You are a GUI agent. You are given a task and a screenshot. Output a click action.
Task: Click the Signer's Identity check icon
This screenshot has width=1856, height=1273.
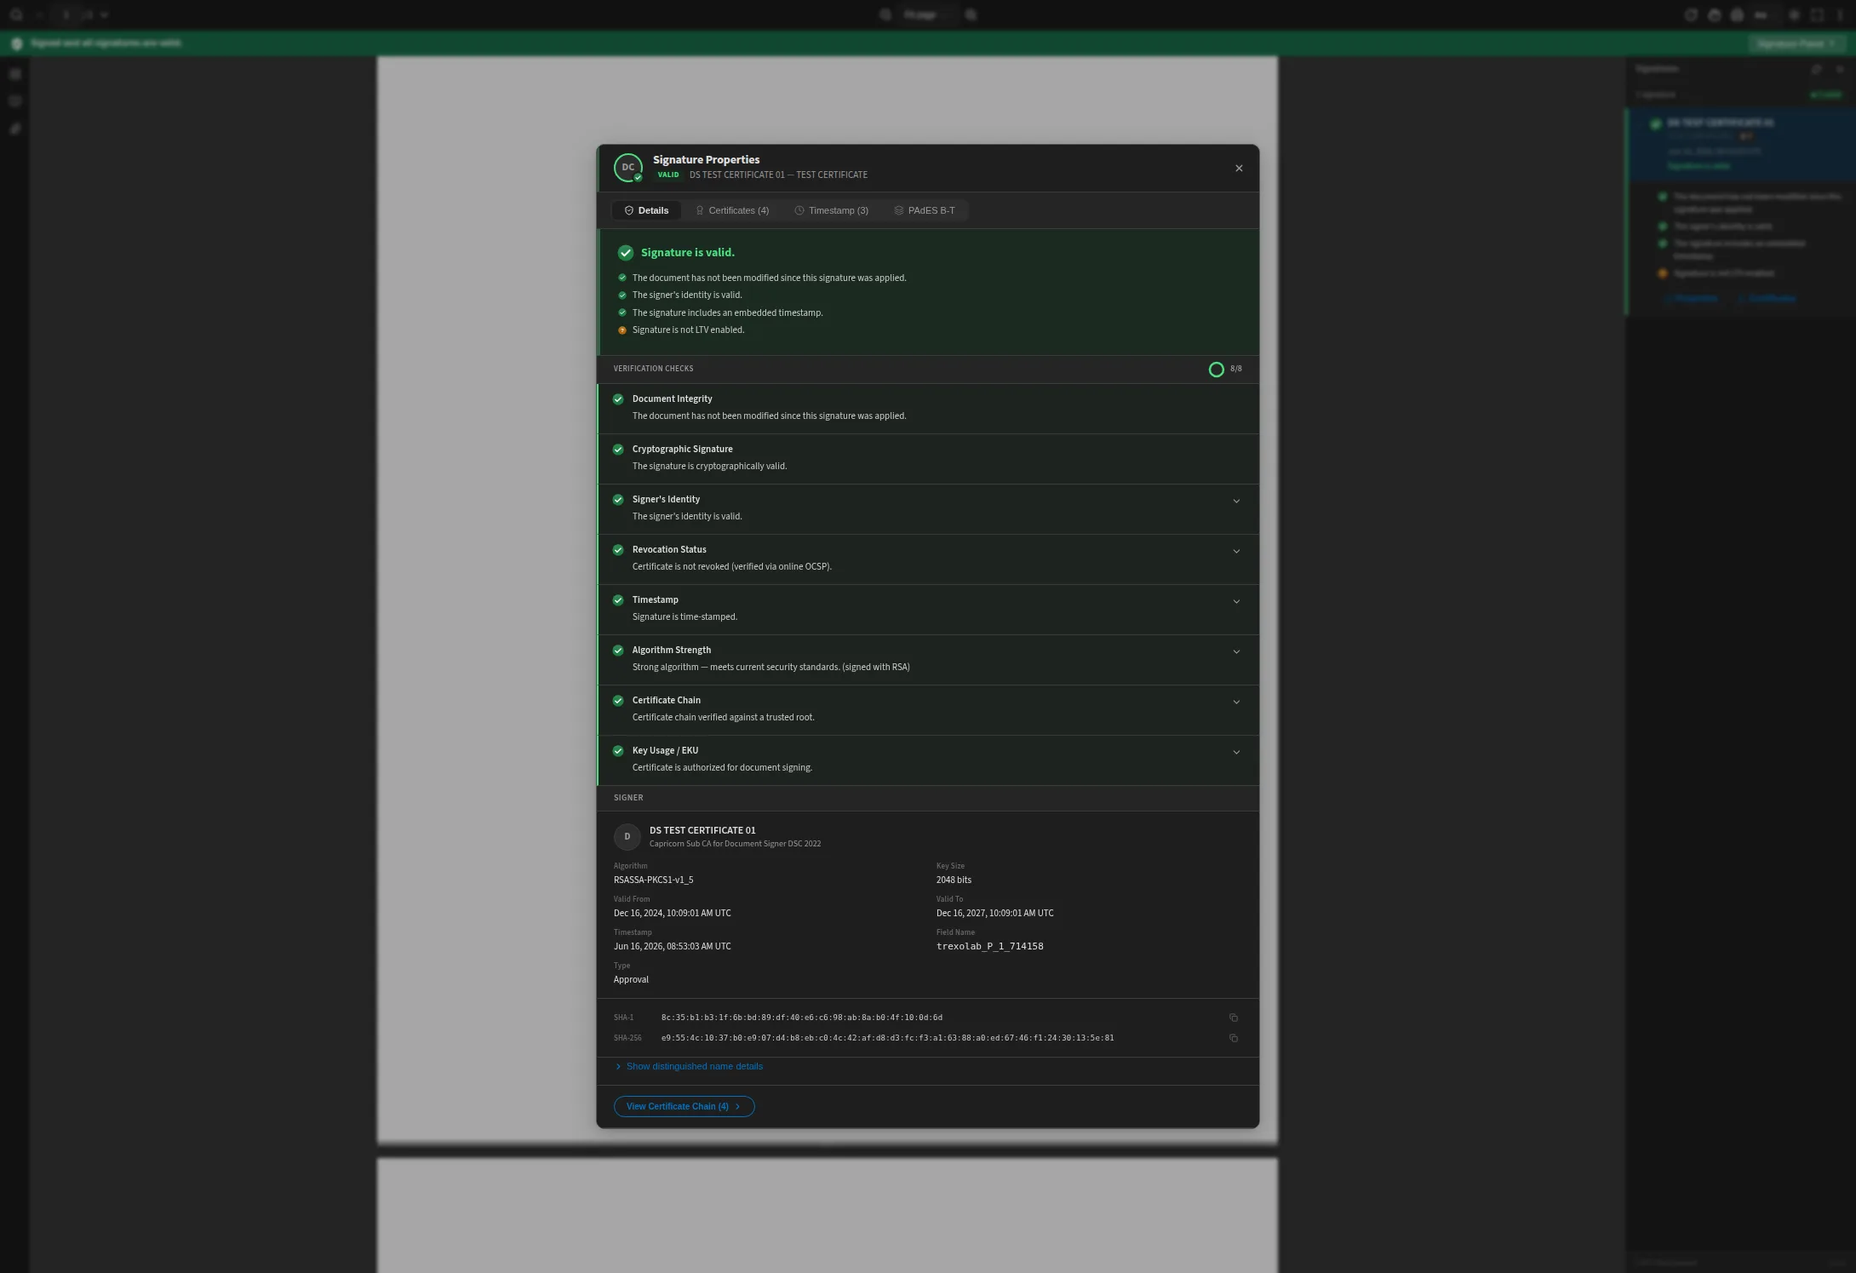pos(618,499)
